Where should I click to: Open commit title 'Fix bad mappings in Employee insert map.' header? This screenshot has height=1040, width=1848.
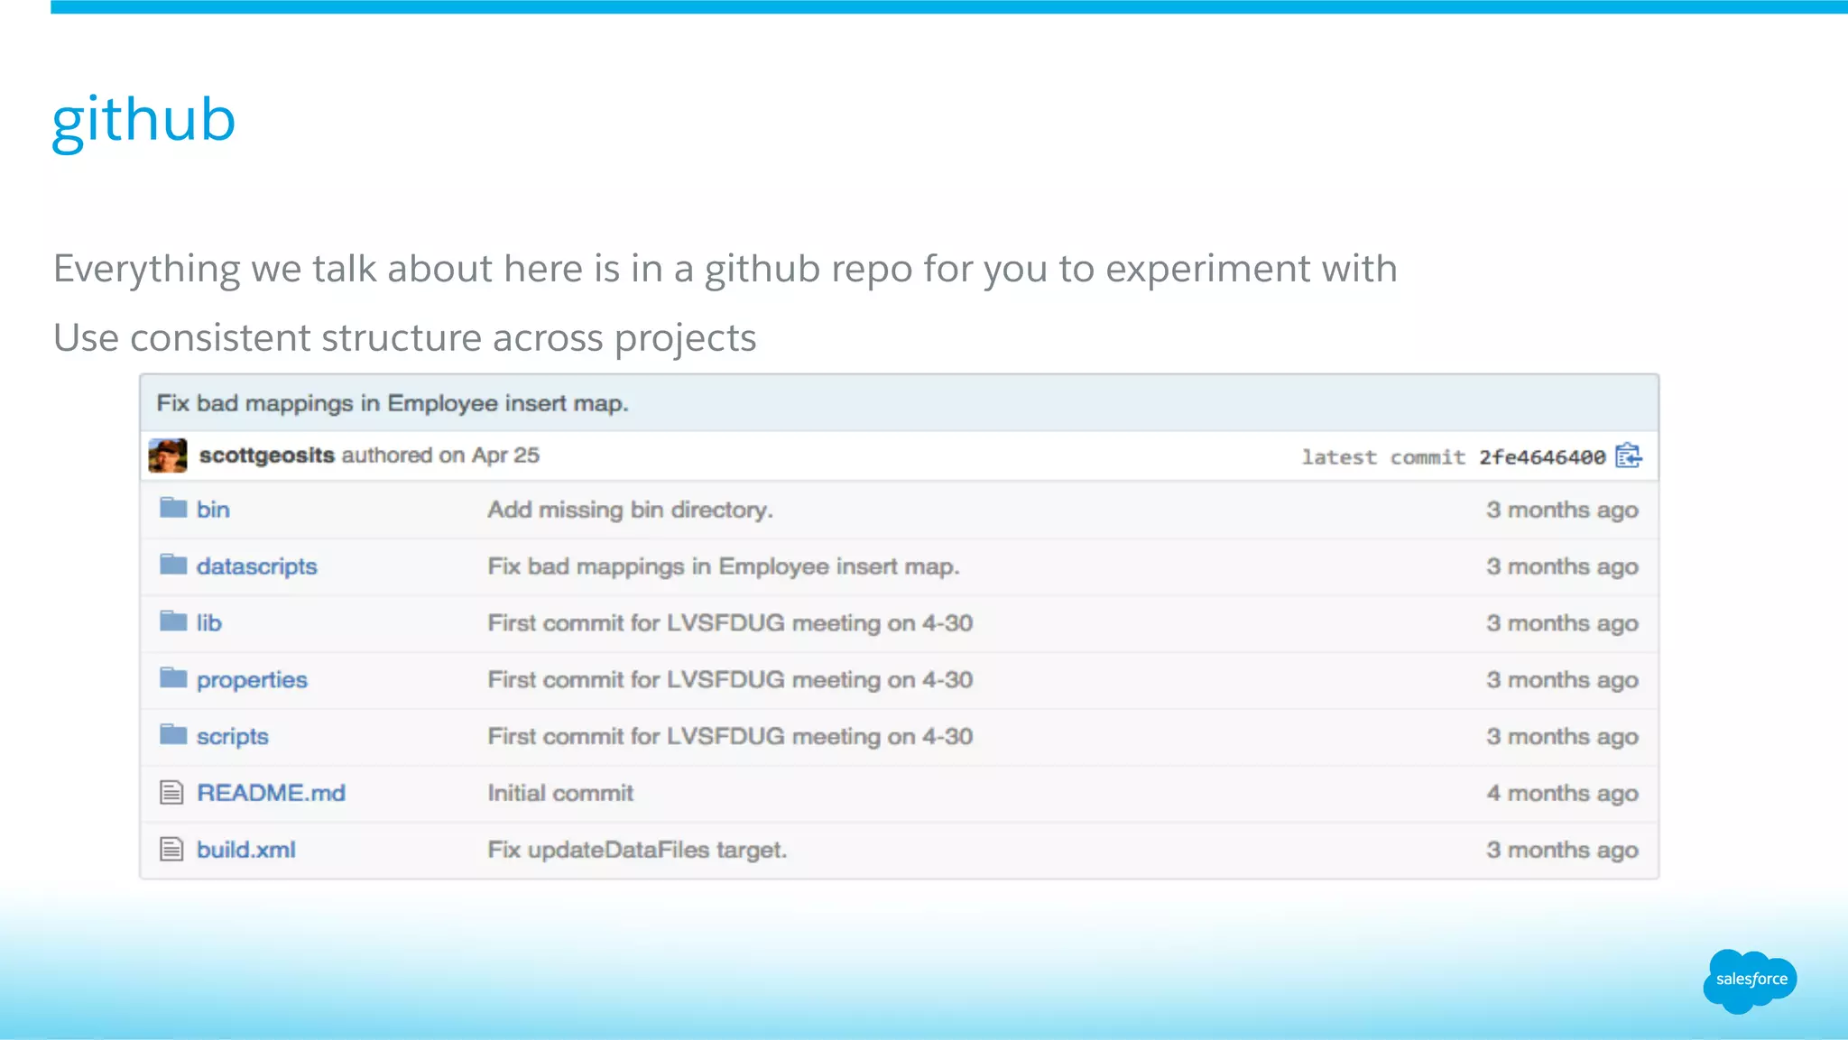coord(393,403)
